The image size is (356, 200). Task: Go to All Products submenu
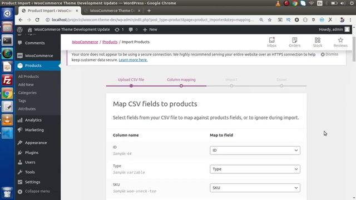(x=28, y=77)
